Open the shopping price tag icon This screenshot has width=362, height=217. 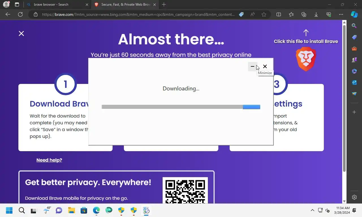pos(241,14)
